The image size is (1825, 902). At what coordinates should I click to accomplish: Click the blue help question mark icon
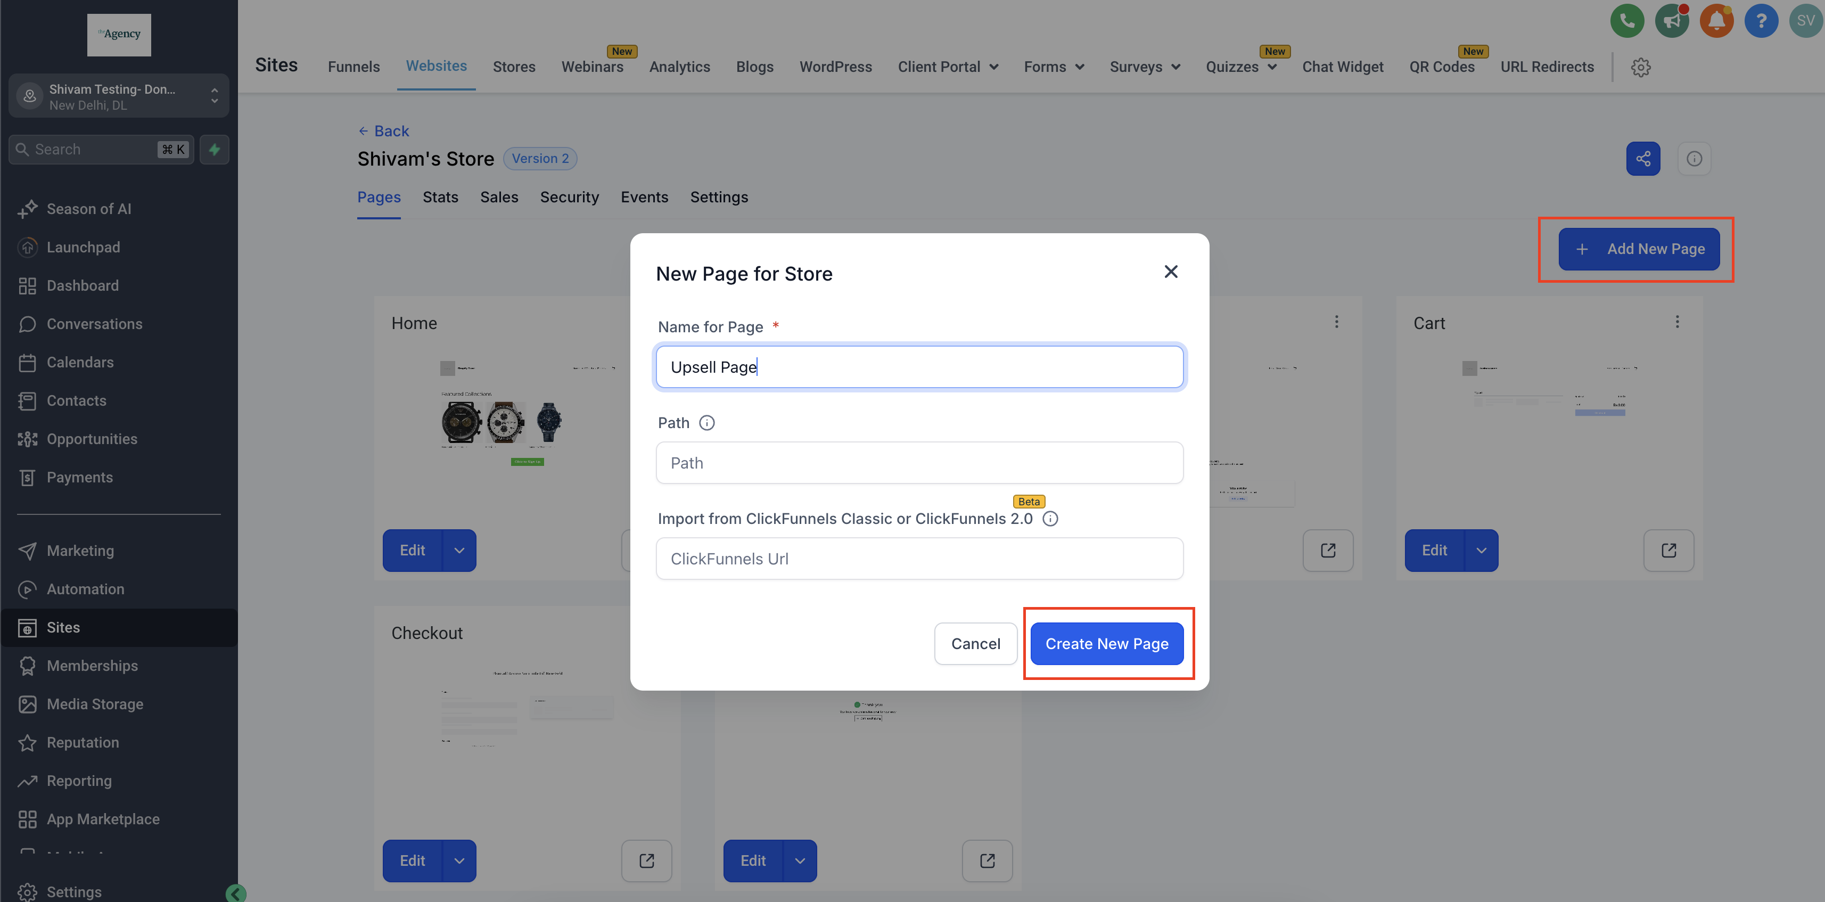tap(1761, 21)
